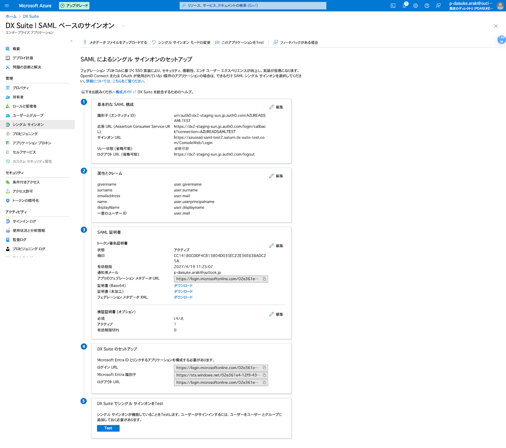
Task: Open the Azure portal hamburger menu
Action: point(7,6)
